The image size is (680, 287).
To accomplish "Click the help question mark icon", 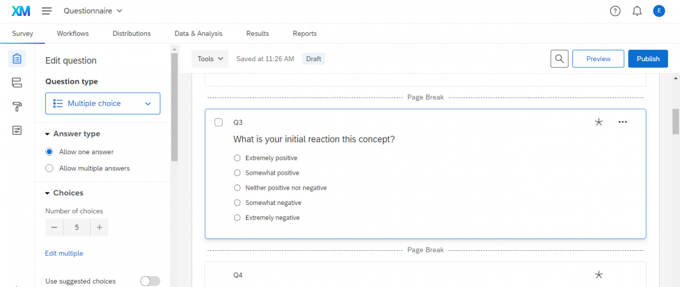I will (x=615, y=11).
